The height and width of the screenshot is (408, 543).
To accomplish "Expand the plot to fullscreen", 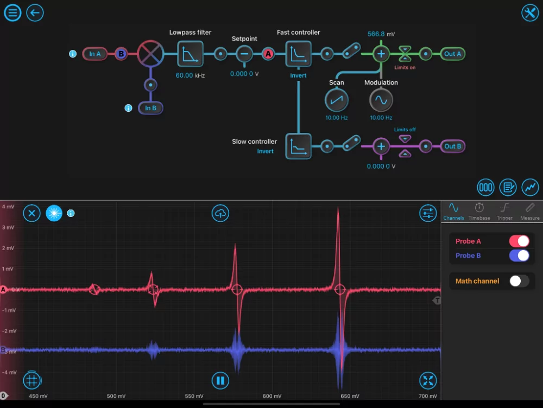I will pyautogui.click(x=428, y=380).
